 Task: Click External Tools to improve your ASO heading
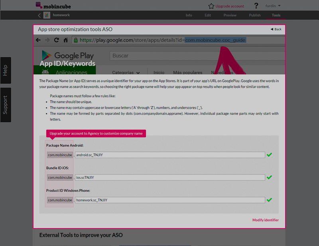[x=81, y=235]
